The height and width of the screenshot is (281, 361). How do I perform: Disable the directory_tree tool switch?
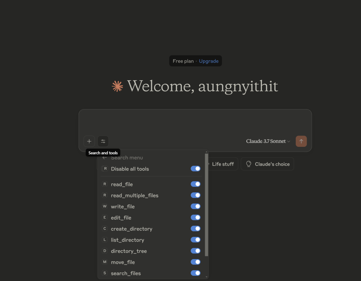[x=195, y=251]
